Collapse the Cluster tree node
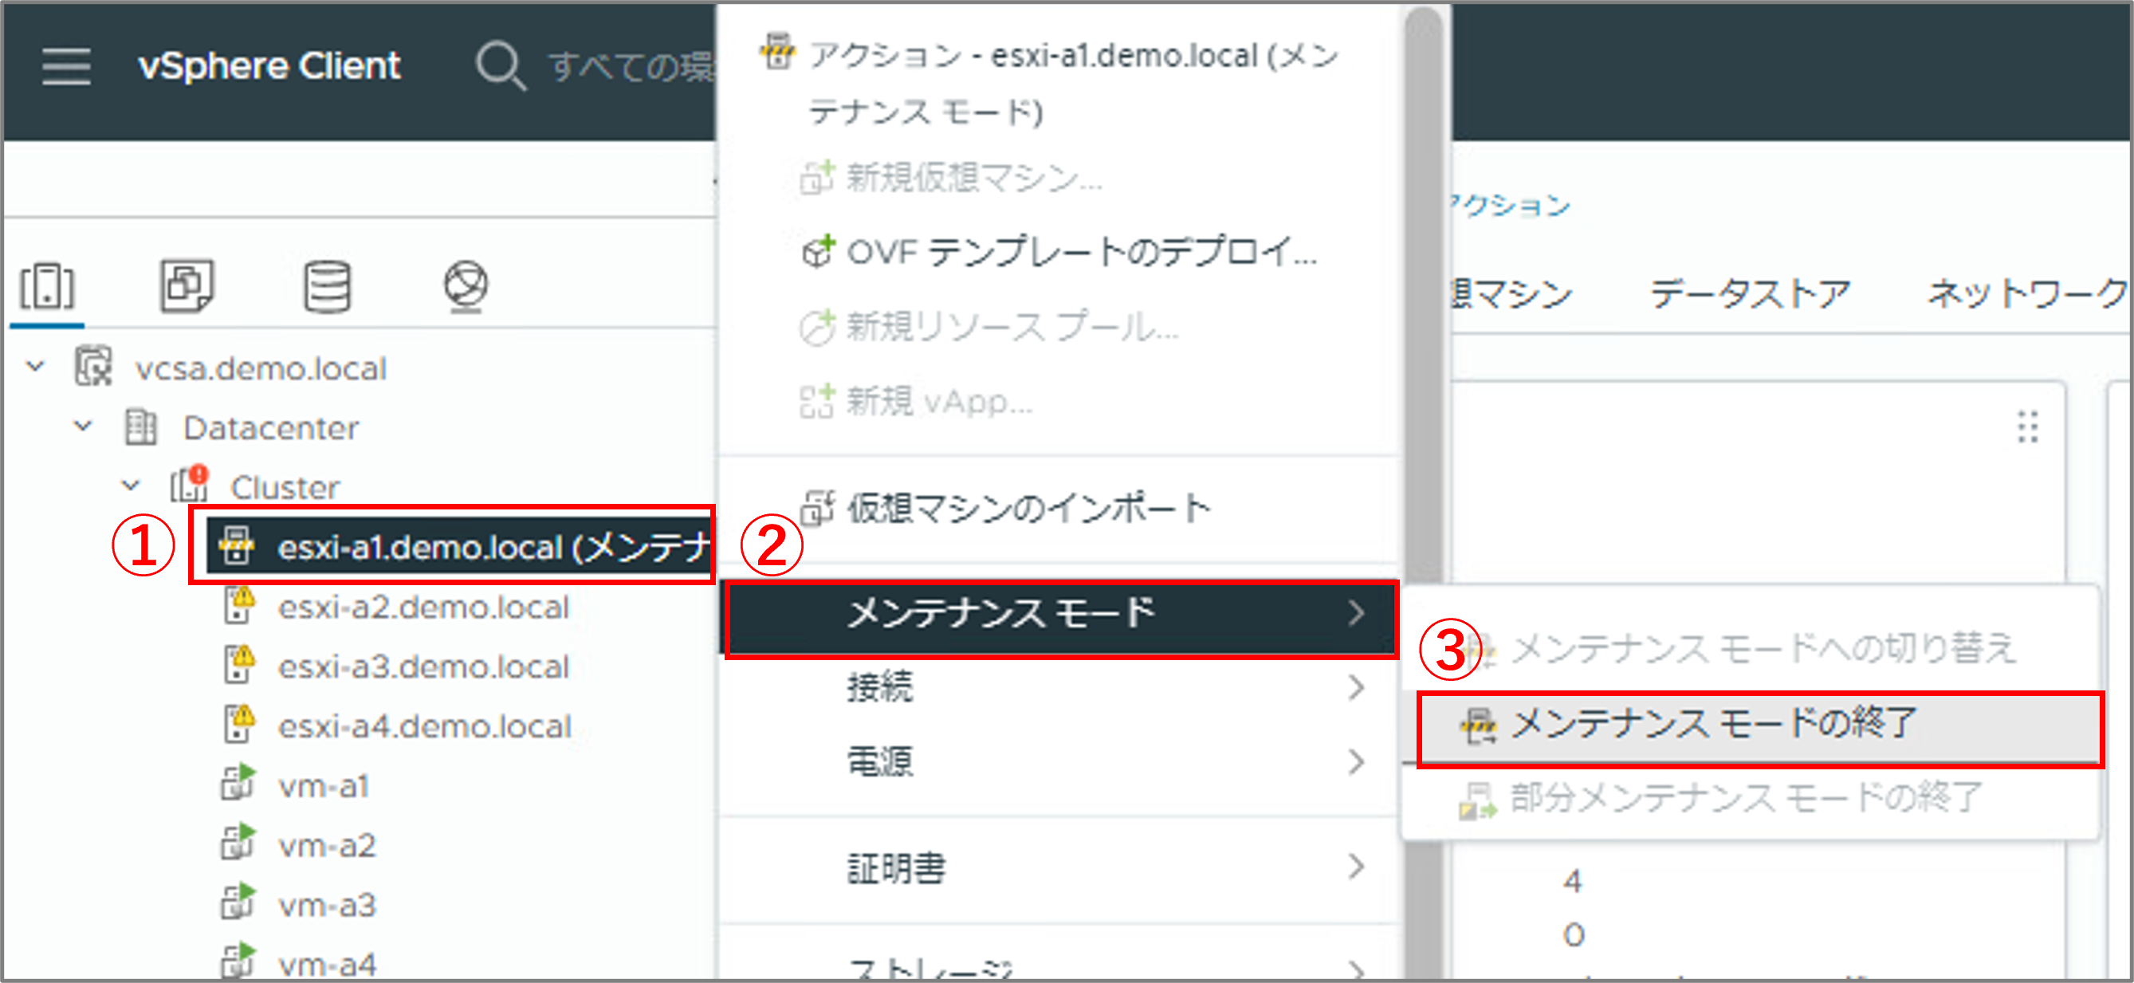The width and height of the screenshot is (2134, 983). [131, 485]
